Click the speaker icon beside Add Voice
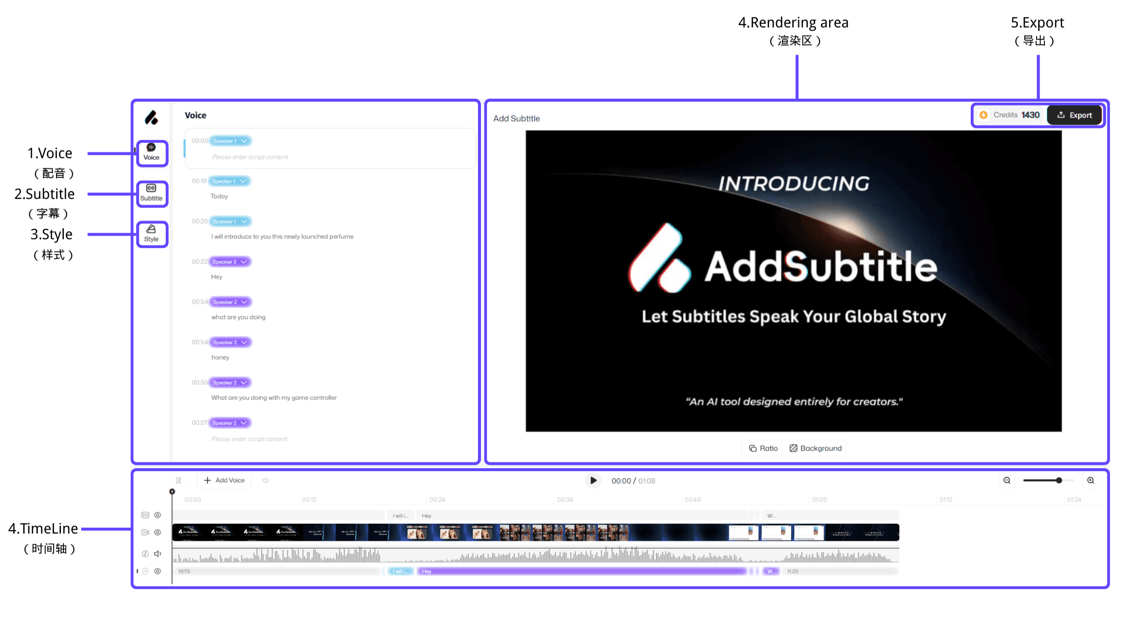Screen dimensions: 1133x626 point(266,480)
